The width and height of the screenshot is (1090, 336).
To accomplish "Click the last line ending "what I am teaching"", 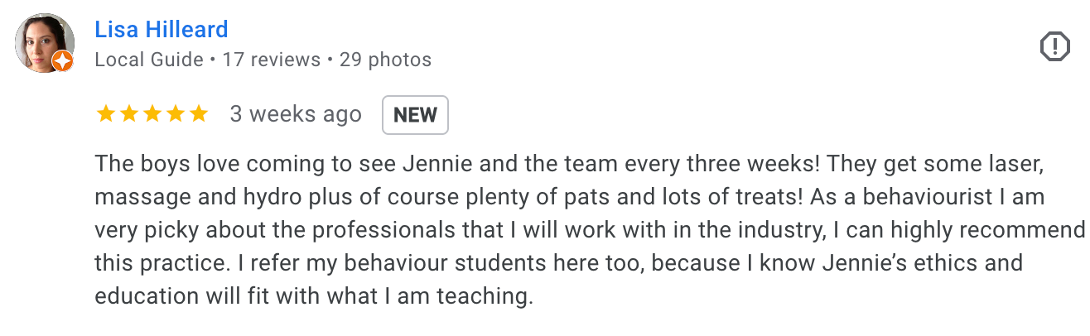I will point(315,296).
